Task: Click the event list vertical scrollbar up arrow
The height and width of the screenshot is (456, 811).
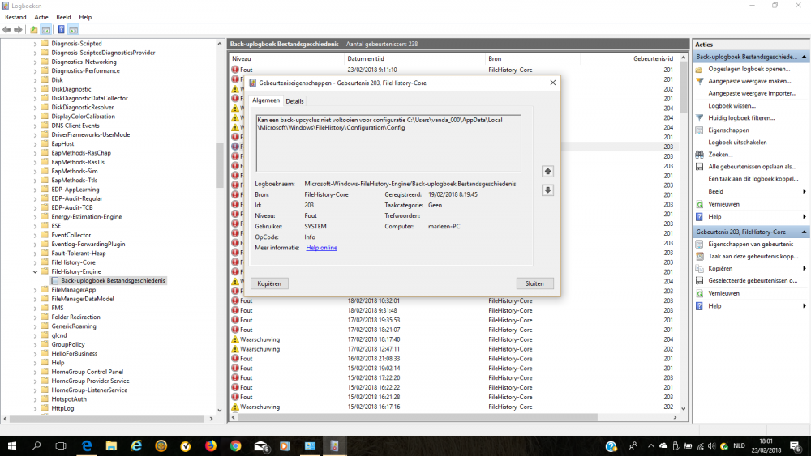Action: [684, 58]
